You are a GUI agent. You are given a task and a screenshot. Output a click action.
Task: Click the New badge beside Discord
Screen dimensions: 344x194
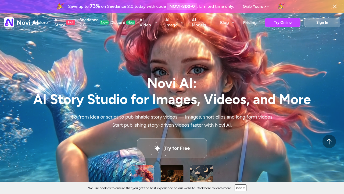[x=131, y=23]
